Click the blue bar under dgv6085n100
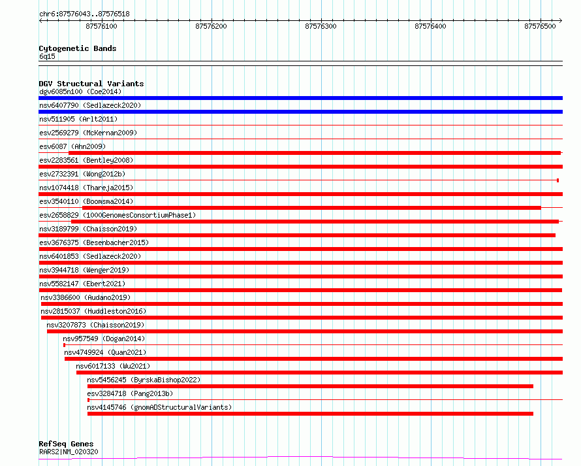The image size is (581, 466). click(300, 98)
